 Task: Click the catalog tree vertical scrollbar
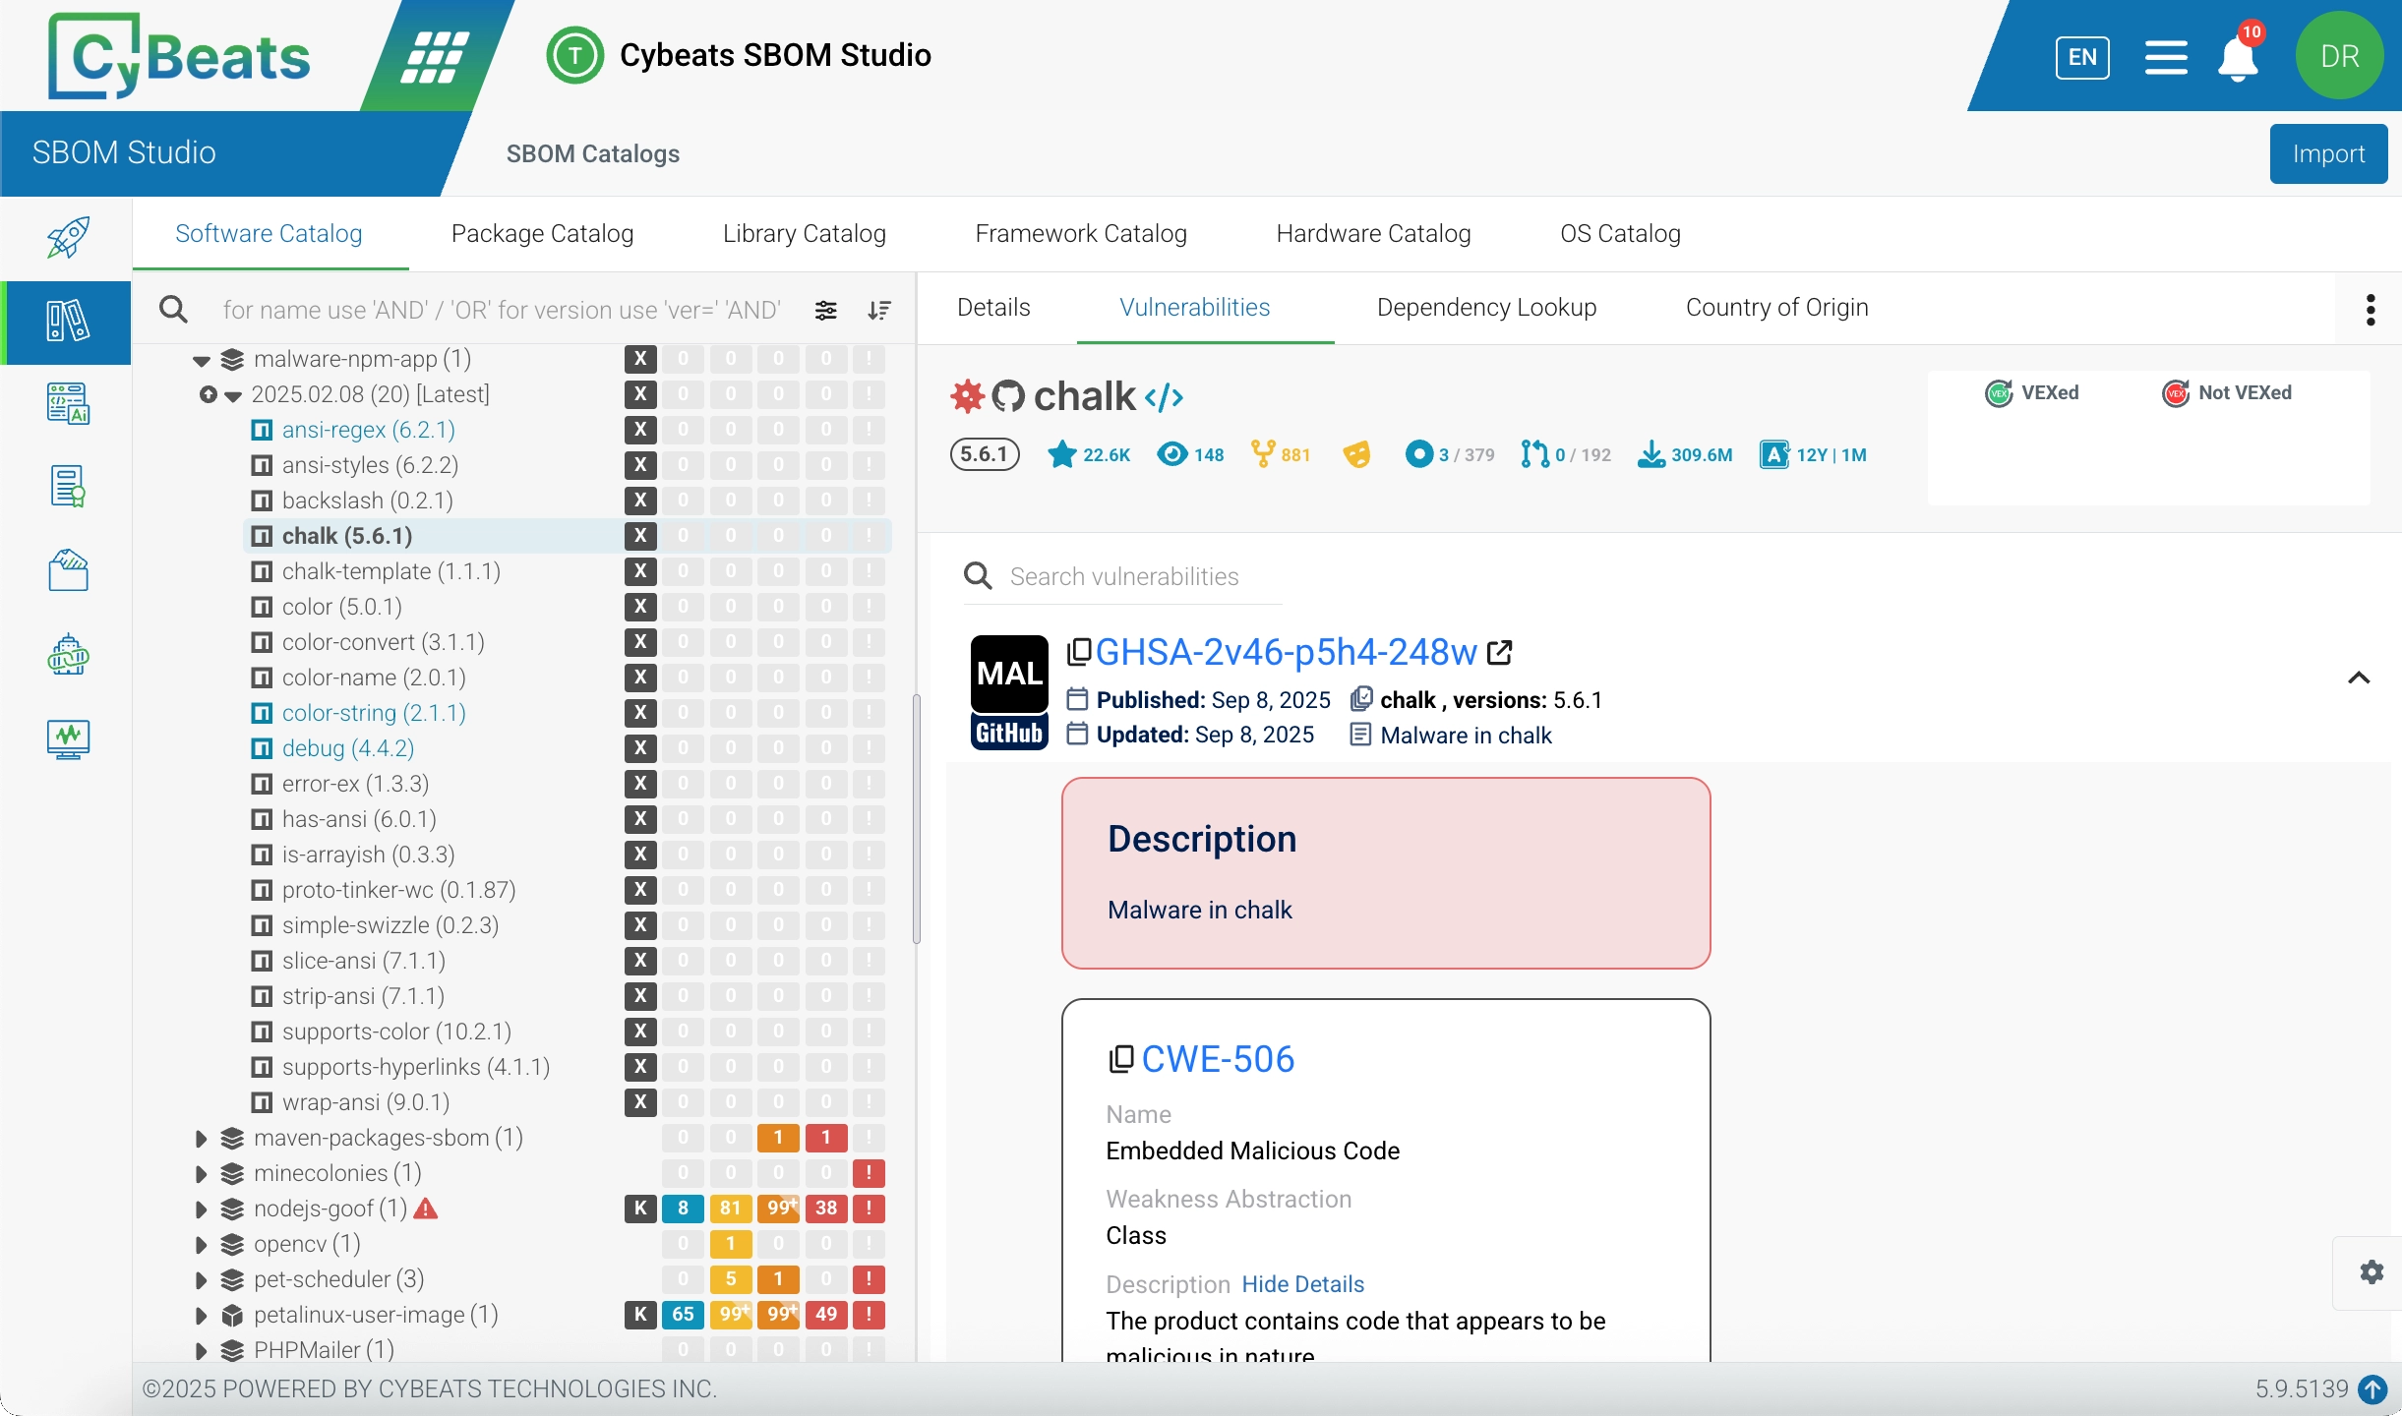click(x=917, y=818)
